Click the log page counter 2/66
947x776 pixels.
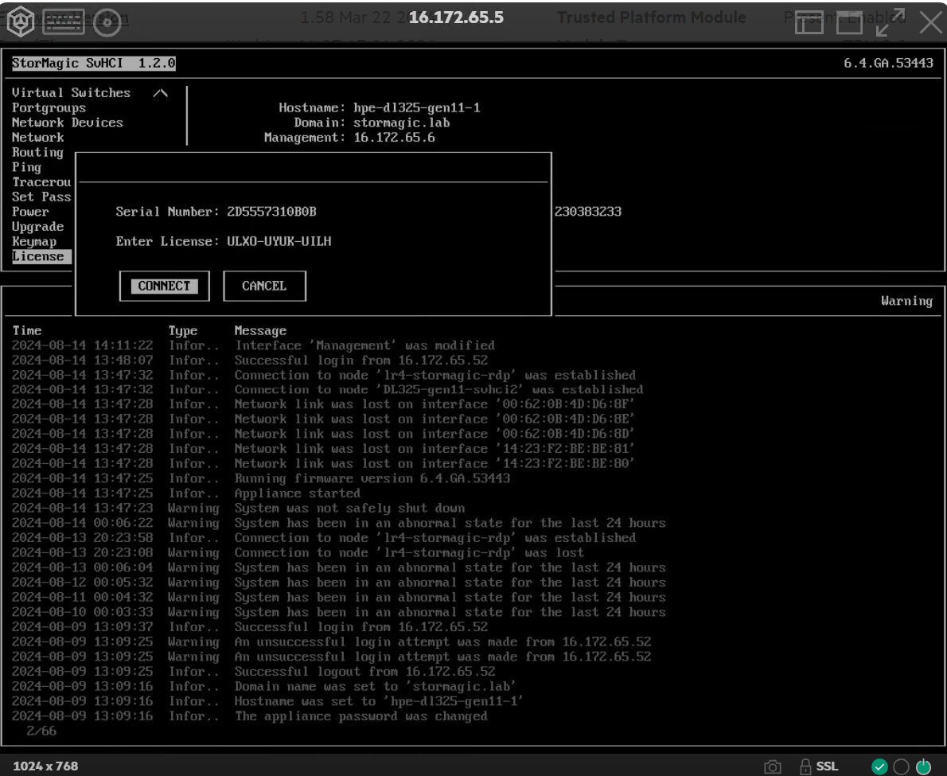pyautogui.click(x=41, y=731)
